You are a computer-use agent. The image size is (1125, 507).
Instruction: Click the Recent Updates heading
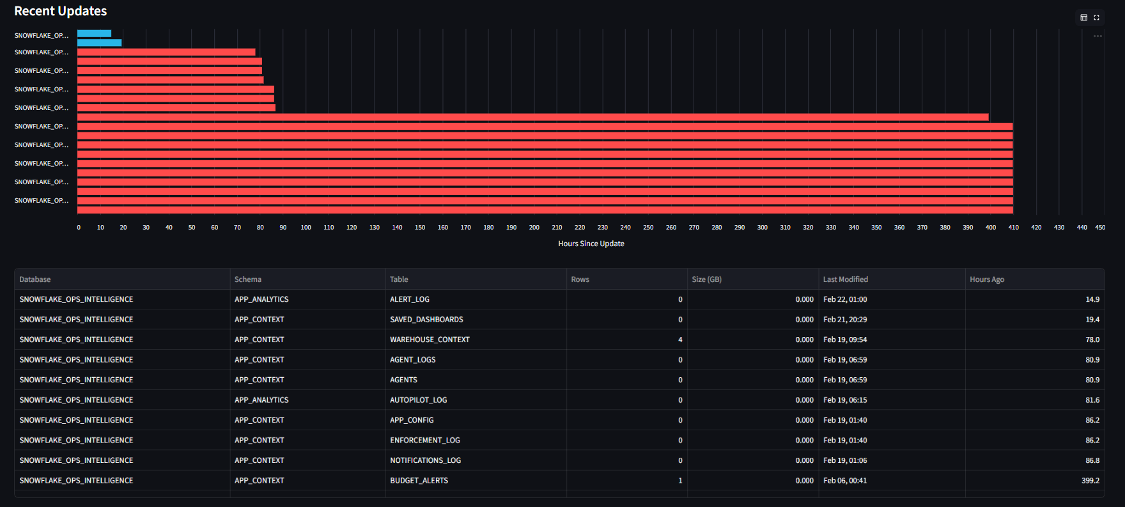tap(61, 11)
